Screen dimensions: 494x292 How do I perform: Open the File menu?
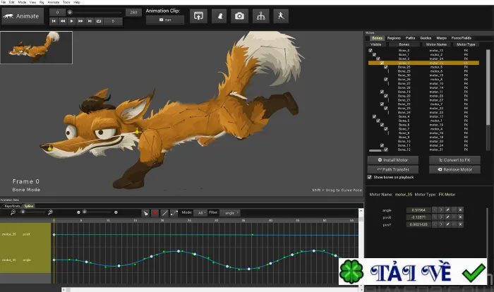(4, 2)
